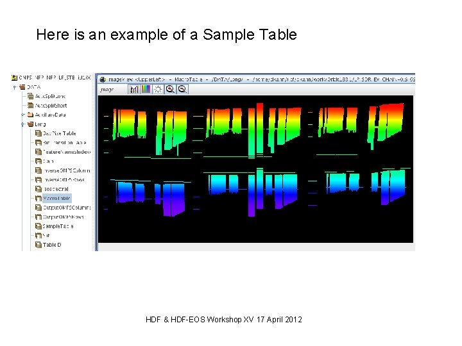Click the MacroTable dataset icon
Viewport: 462px width, 346px height.
(x=38, y=198)
